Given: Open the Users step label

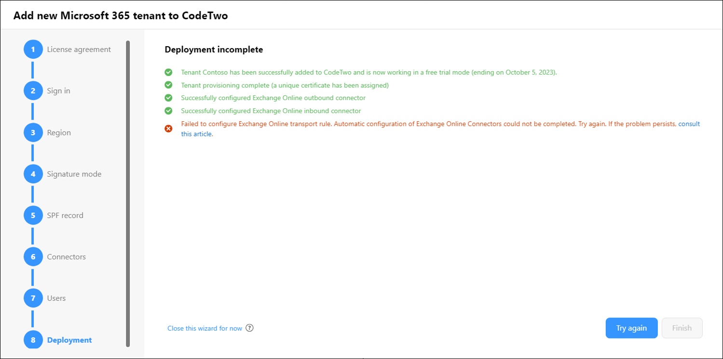Looking at the screenshot, I should [56, 298].
